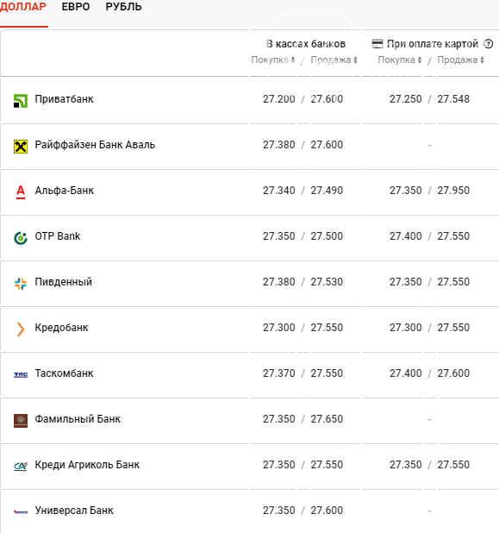Switch to the ЕВРО tab

coord(76,7)
